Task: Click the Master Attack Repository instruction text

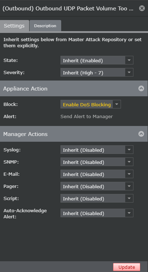Action: (73, 43)
